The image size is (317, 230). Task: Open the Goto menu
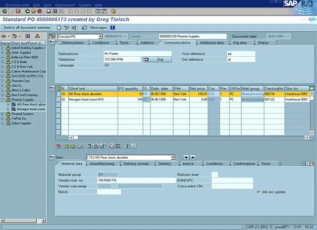tap(48, 5)
